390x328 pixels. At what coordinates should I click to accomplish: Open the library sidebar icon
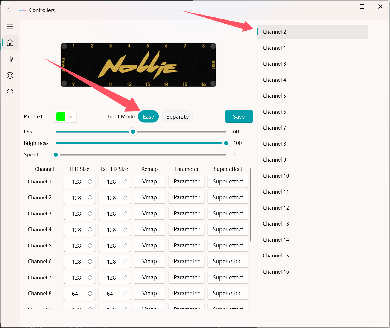point(10,59)
